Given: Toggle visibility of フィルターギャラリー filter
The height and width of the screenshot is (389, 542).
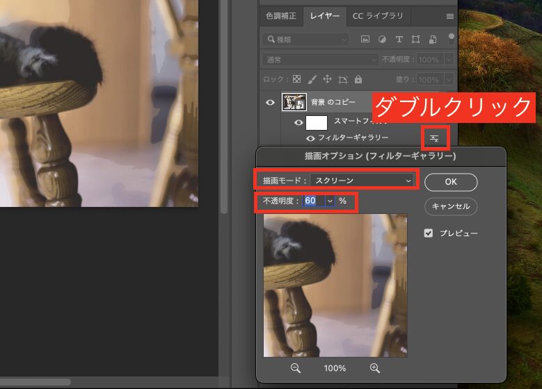Looking at the screenshot, I should click(310, 138).
